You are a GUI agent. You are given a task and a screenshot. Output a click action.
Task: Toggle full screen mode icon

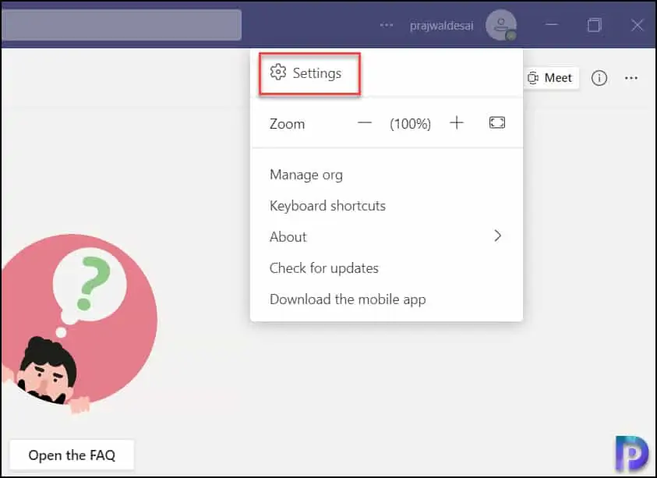point(497,123)
